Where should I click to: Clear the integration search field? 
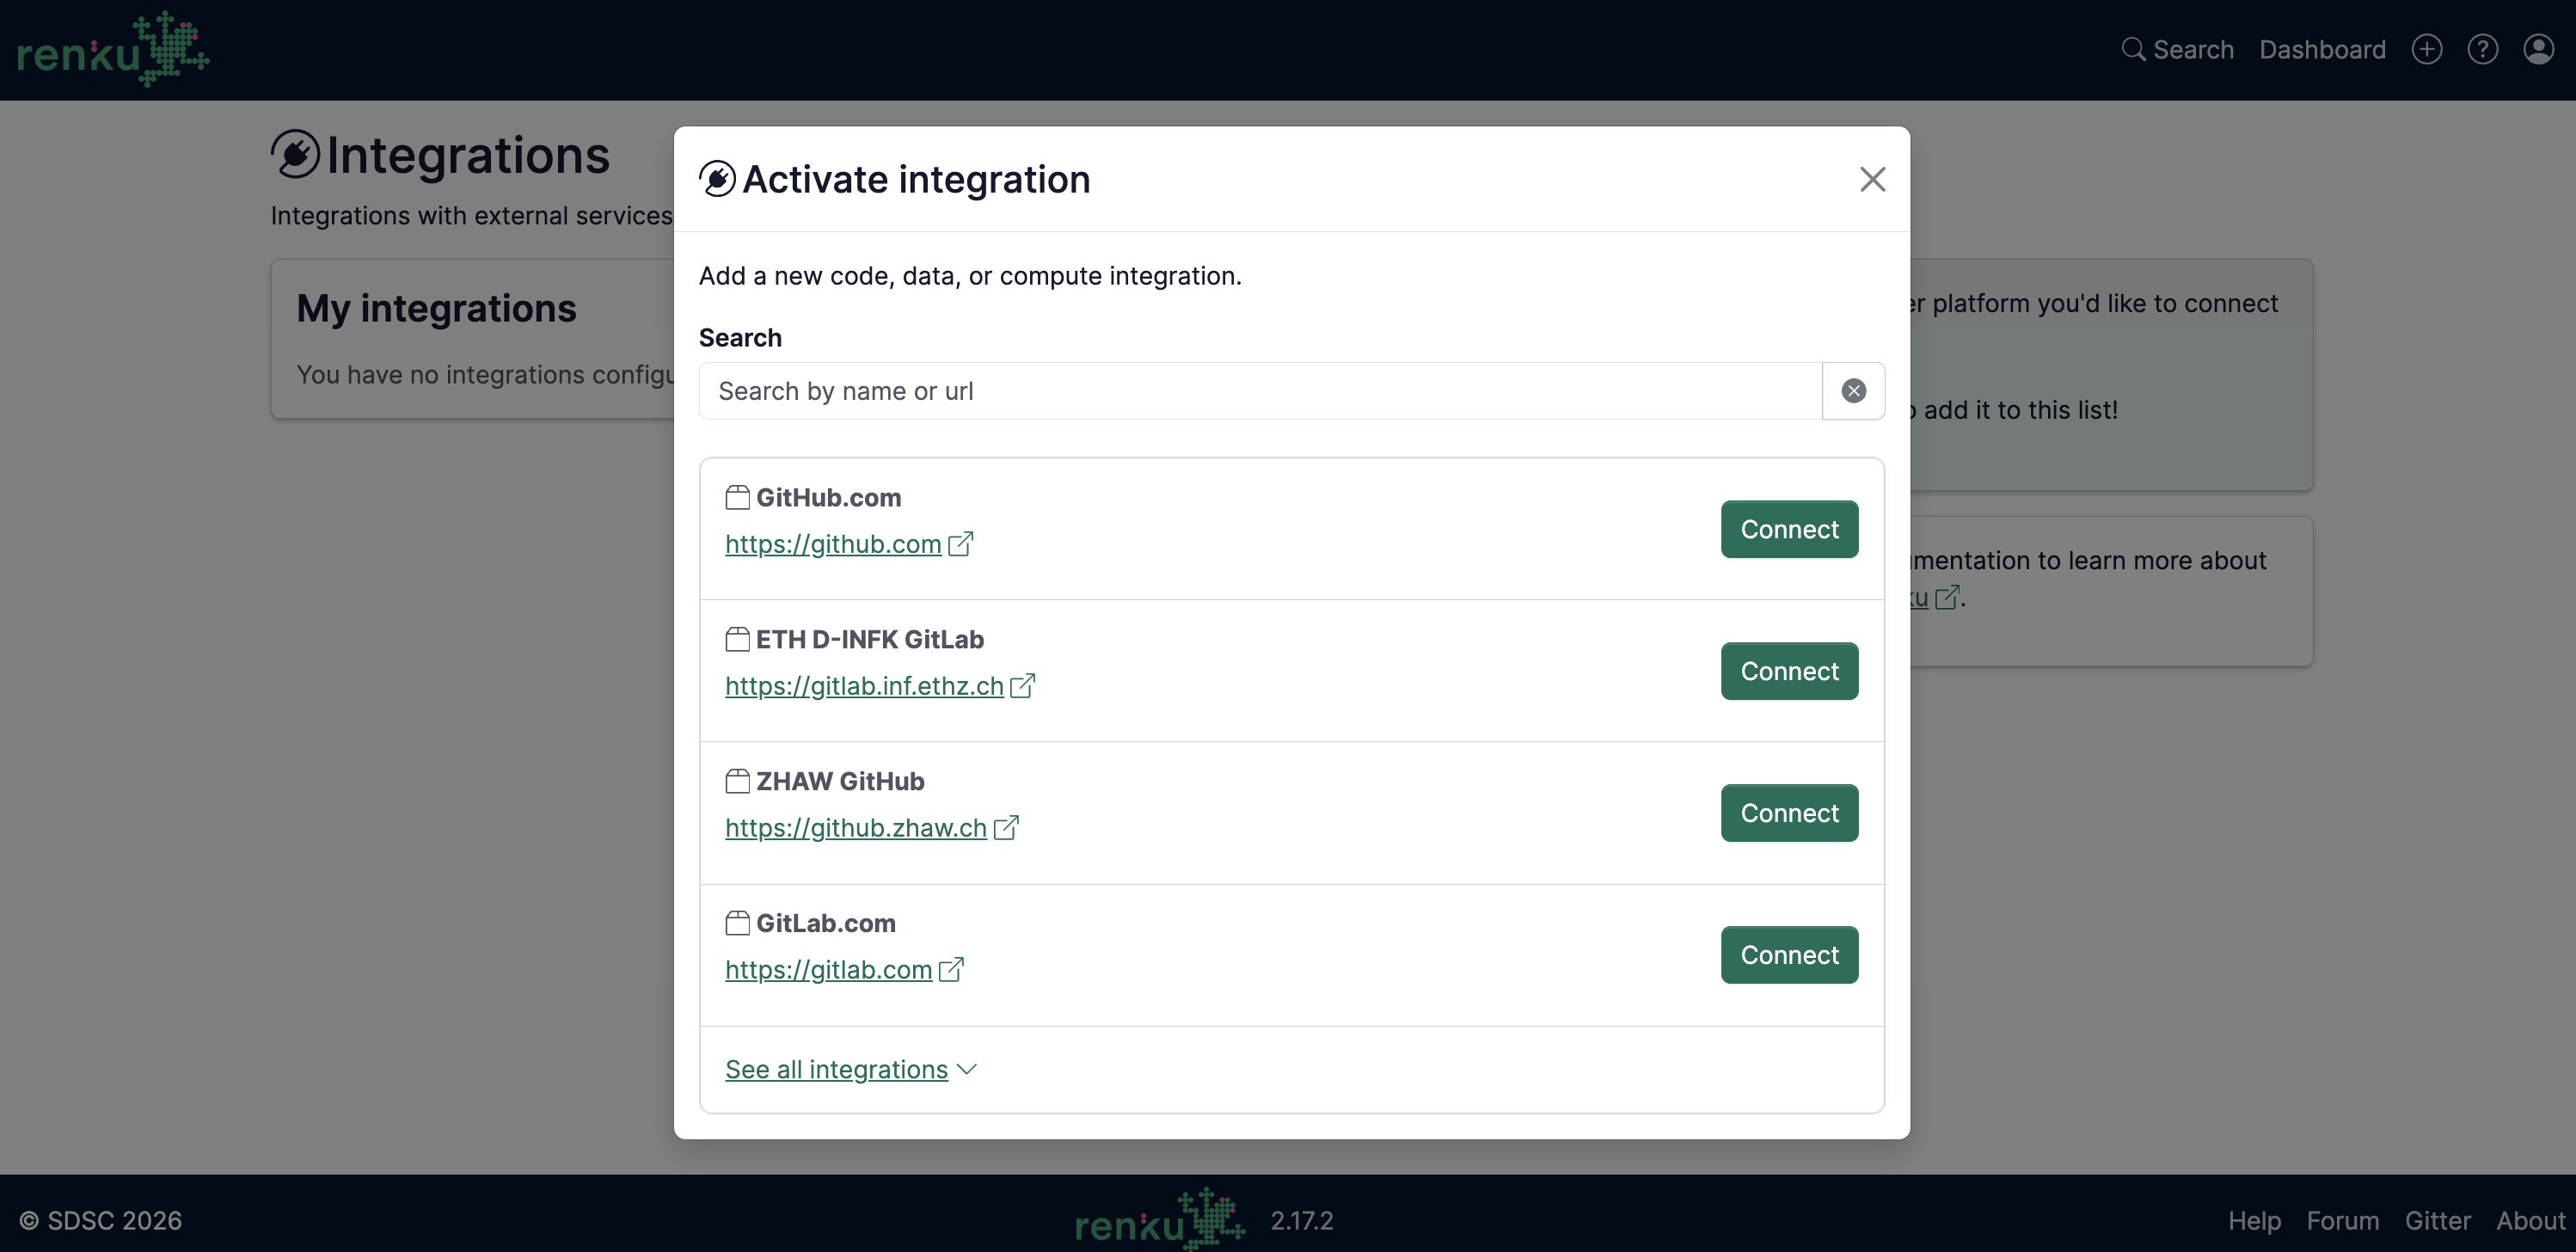click(1853, 391)
